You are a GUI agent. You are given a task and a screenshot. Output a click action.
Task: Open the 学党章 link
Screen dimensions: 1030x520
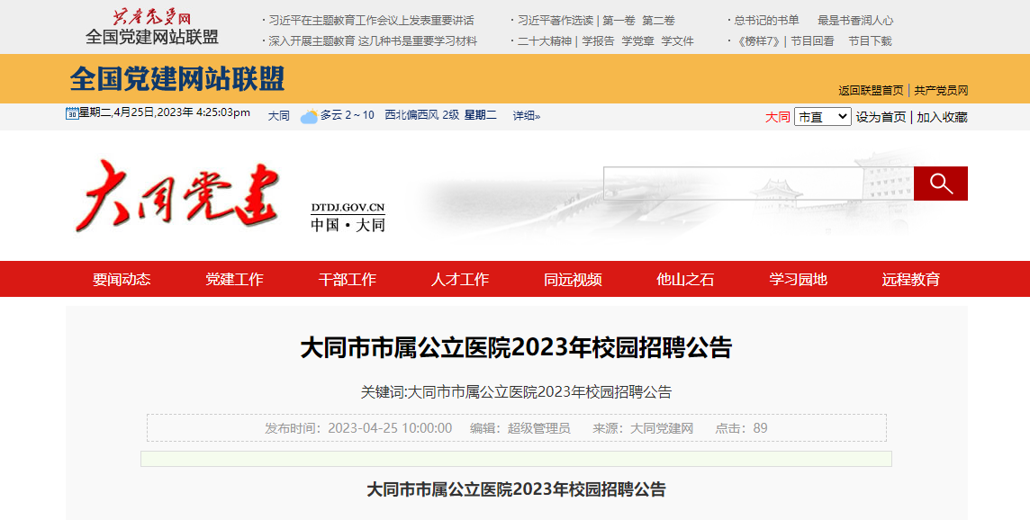(x=637, y=40)
